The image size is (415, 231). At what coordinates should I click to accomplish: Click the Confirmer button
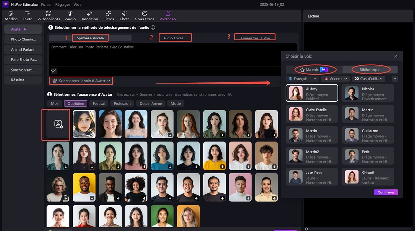(x=386, y=192)
